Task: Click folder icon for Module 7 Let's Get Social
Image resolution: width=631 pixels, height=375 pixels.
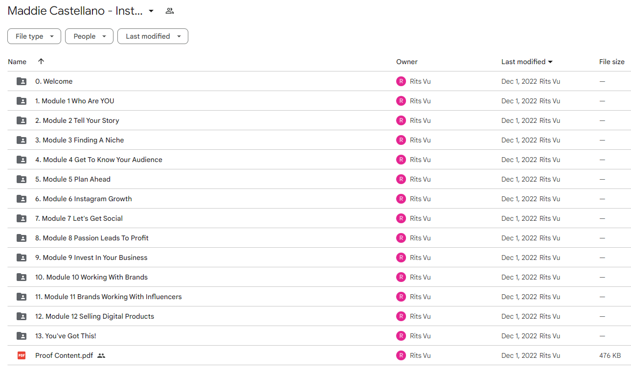Action: pyautogui.click(x=22, y=218)
